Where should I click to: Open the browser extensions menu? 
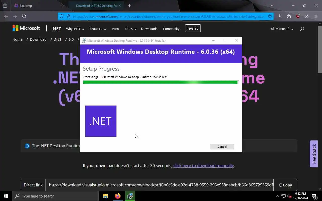[289, 16]
